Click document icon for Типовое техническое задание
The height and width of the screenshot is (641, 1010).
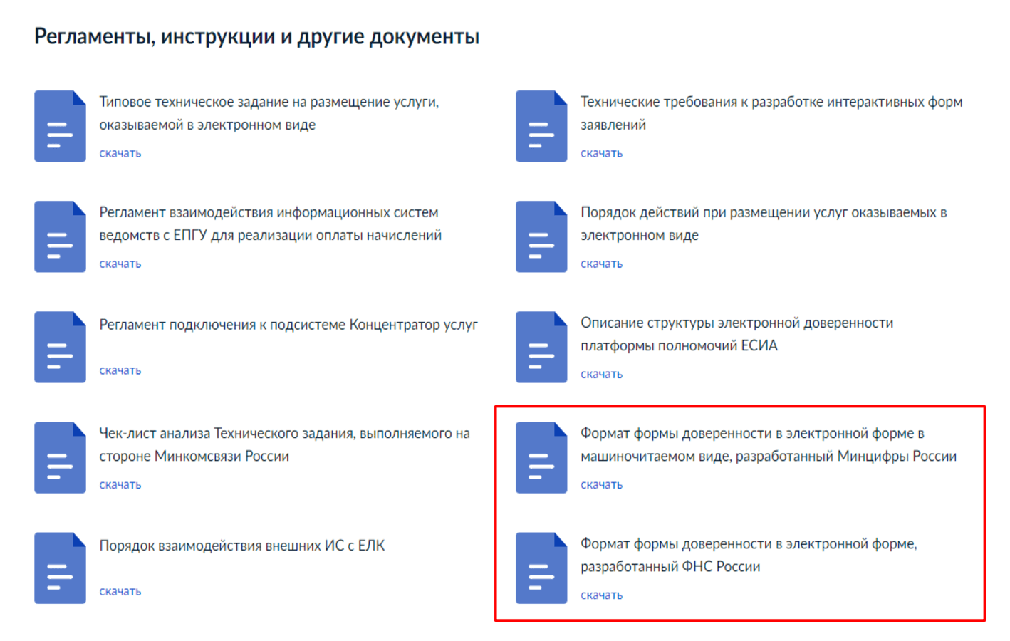point(60,126)
